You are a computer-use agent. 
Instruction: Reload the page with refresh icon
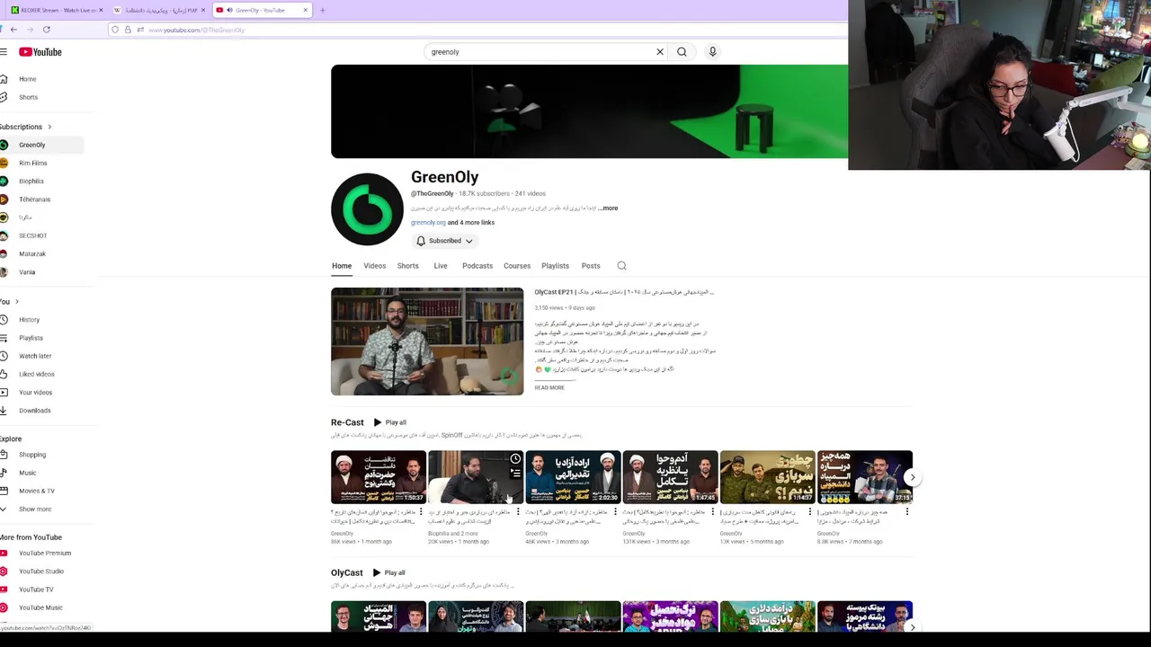pyautogui.click(x=46, y=30)
